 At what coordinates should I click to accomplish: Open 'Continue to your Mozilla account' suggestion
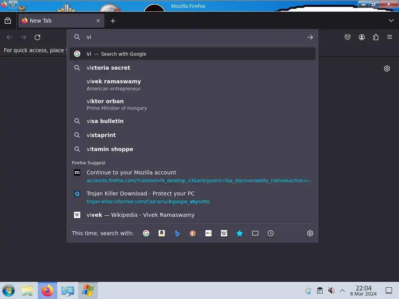(192, 176)
